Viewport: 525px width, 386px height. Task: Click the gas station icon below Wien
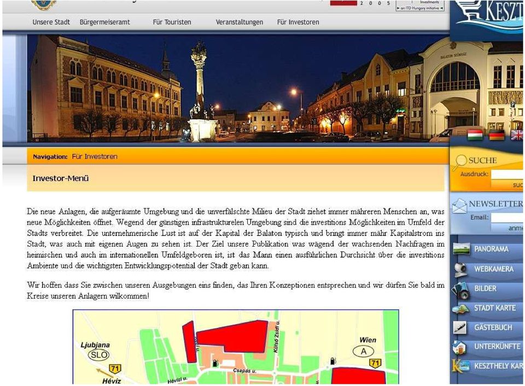pyautogui.click(x=333, y=360)
